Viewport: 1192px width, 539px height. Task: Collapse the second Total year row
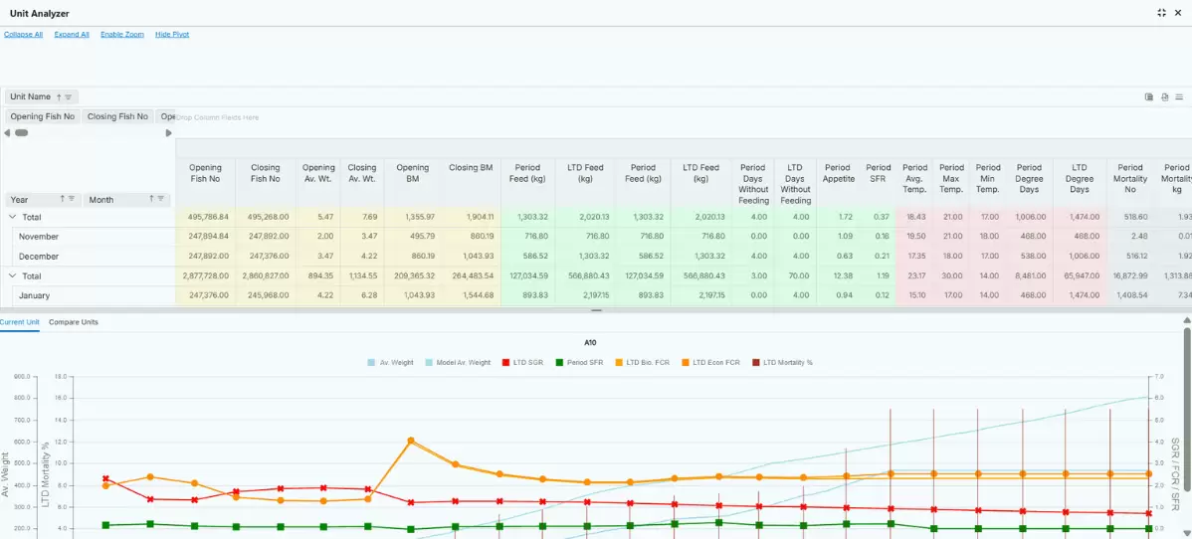(x=12, y=276)
